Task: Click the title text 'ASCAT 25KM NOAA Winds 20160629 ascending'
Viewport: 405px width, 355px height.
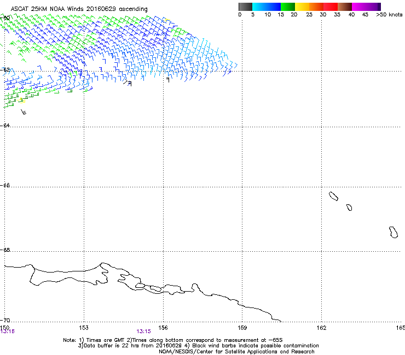Action: [x=79, y=9]
